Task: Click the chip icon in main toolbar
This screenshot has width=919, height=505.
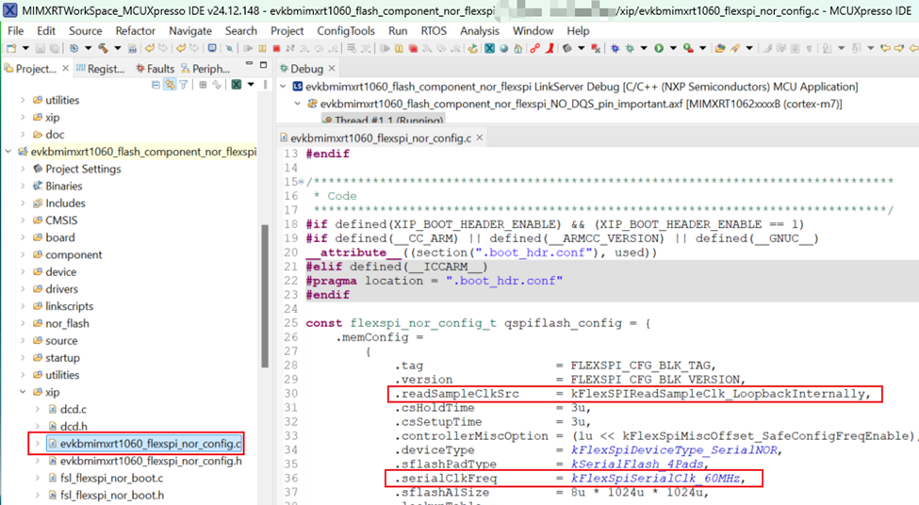Action: click(x=566, y=49)
